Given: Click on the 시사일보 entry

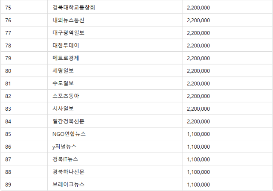Looking at the screenshot, I should [63, 109].
